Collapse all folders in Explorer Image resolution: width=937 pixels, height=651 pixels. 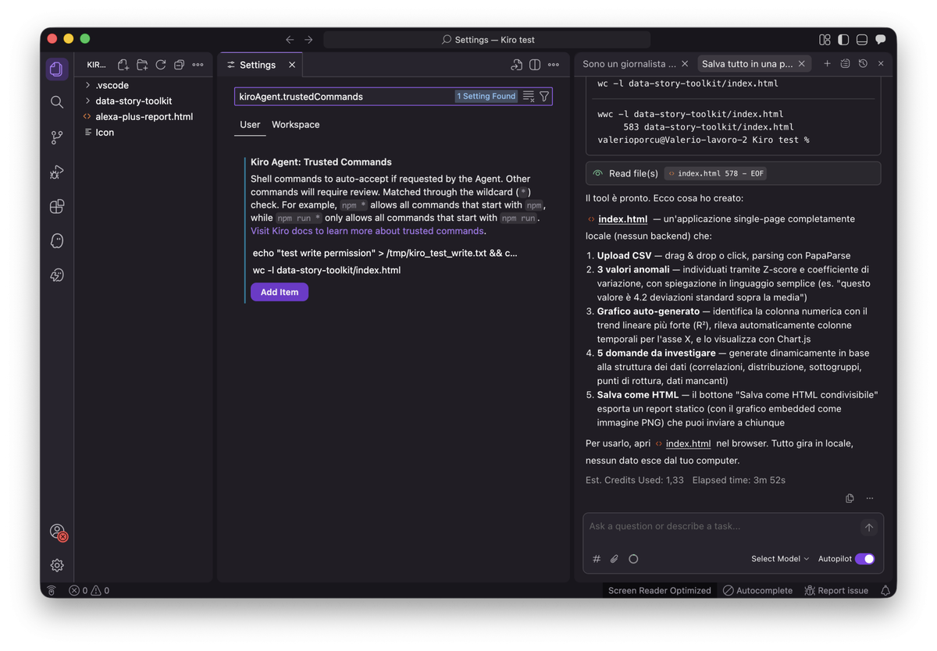(x=180, y=65)
